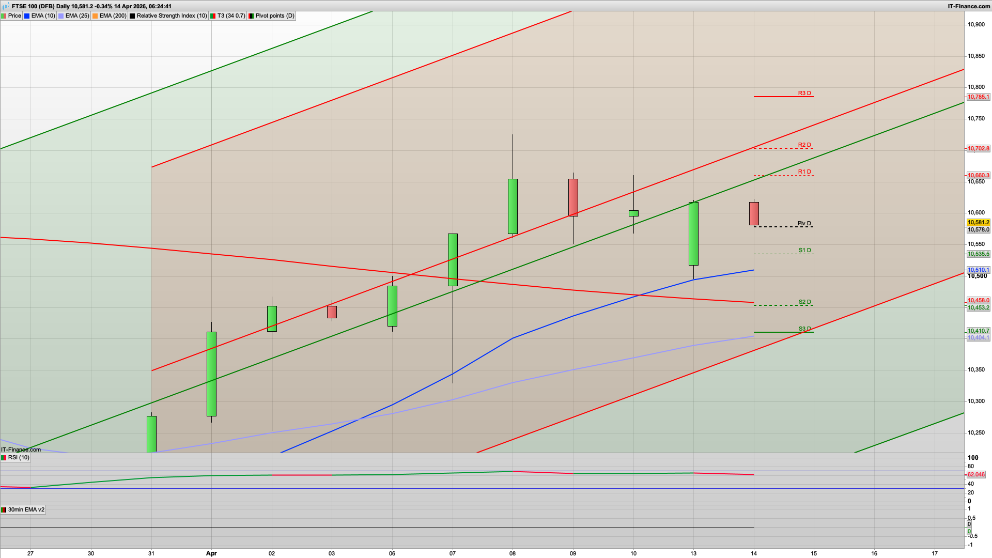Click the orange EMA (200) legend icon

[x=95, y=16]
